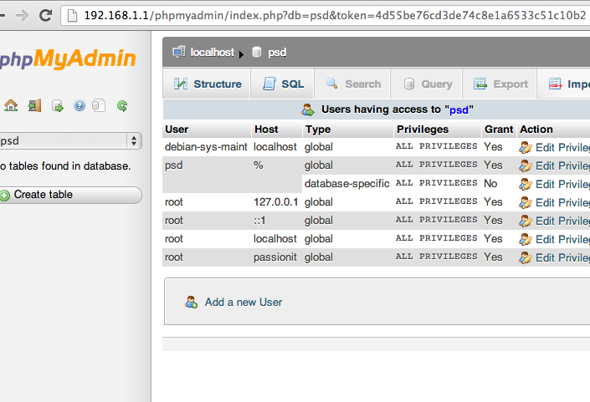Click localhost in the breadcrumb
The image size is (590, 402).
213,52
